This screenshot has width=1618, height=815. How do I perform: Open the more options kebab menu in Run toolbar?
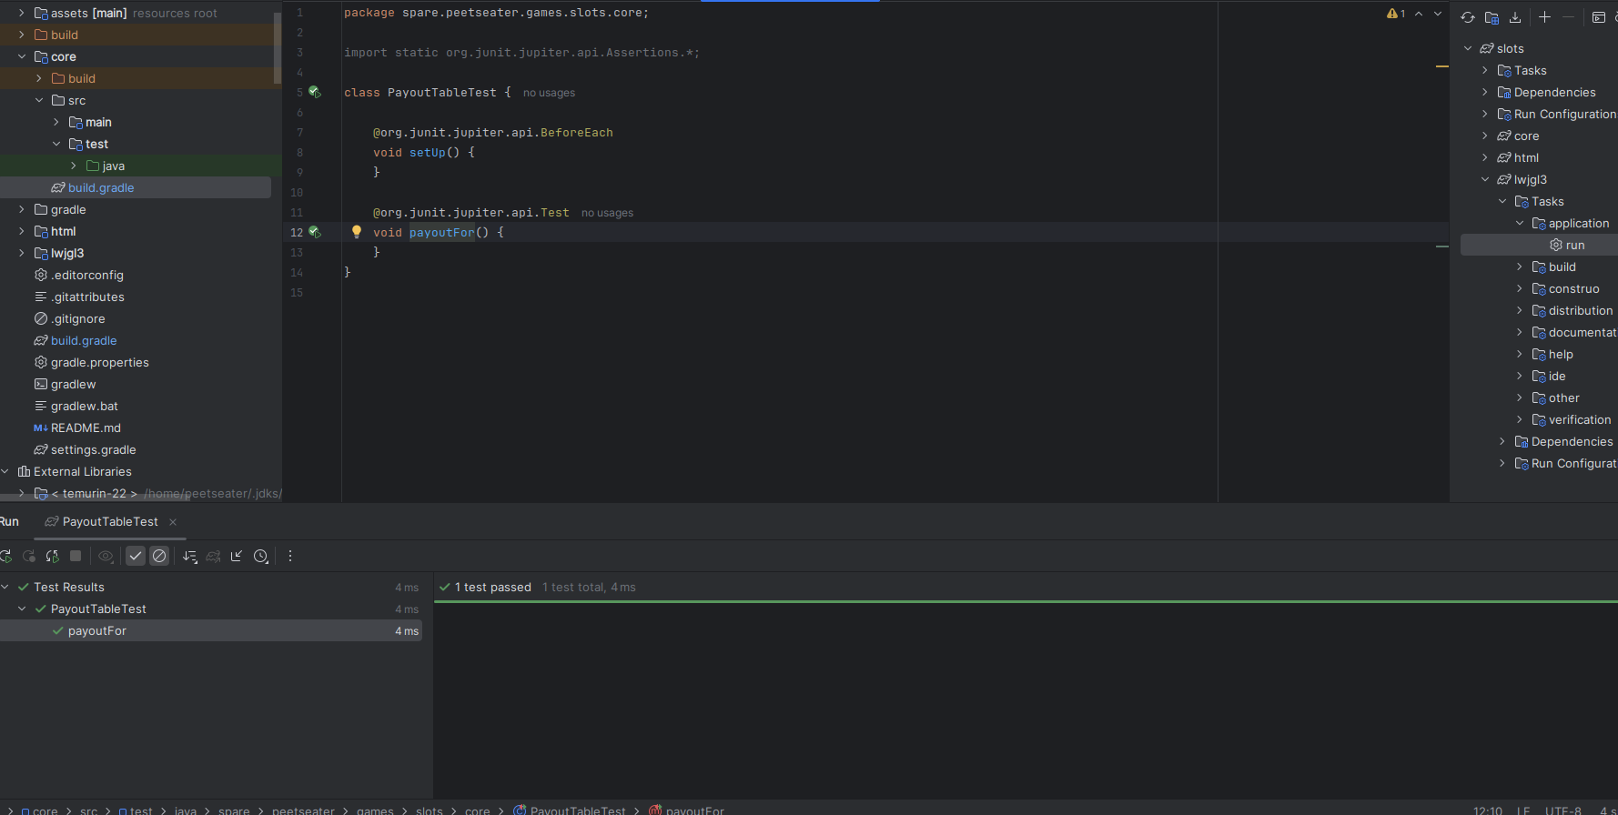pos(290,556)
